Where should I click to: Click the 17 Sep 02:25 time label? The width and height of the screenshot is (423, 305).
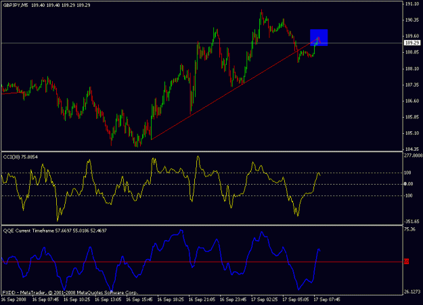[x=264, y=300]
